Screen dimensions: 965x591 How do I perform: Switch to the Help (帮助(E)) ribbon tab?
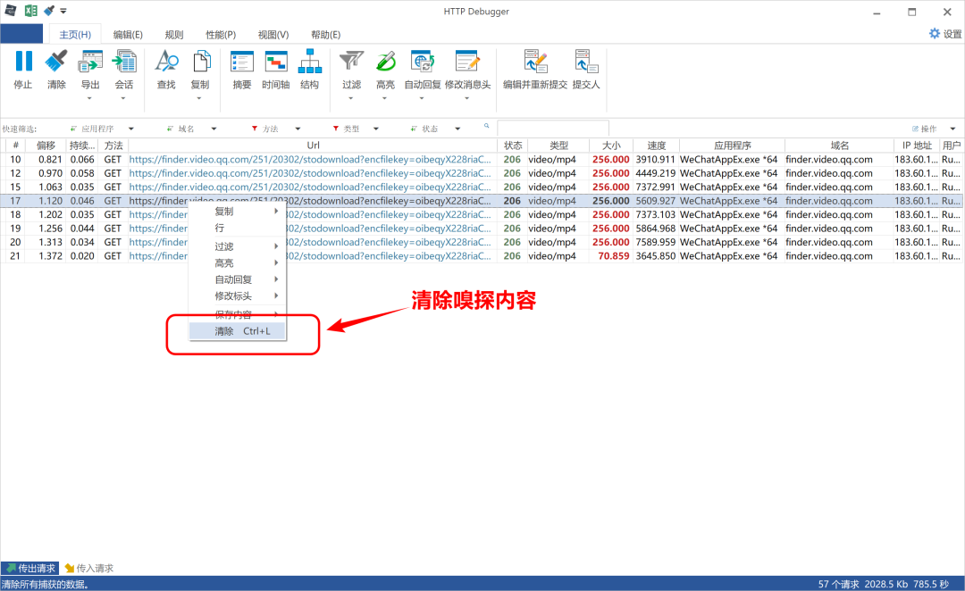(325, 35)
